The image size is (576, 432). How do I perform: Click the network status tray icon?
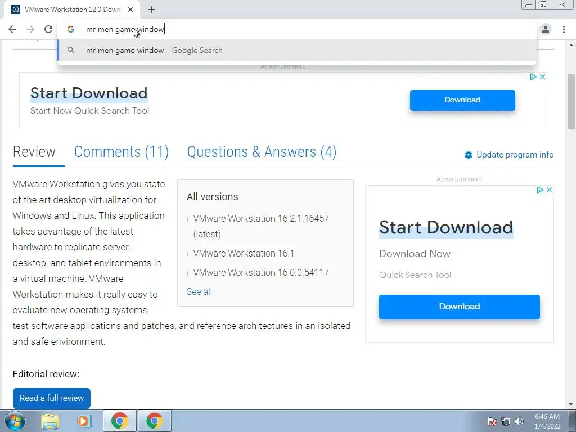[x=506, y=422]
